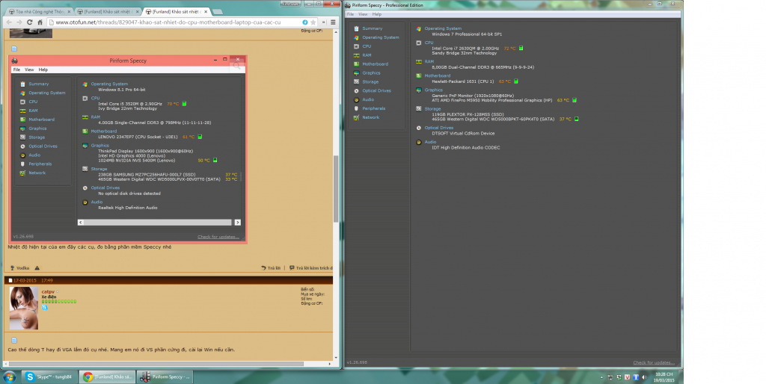The width and height of the screenshot is (766, 384).
Task: Click report post warning triangle icon
Action: (x=37, y=268)
